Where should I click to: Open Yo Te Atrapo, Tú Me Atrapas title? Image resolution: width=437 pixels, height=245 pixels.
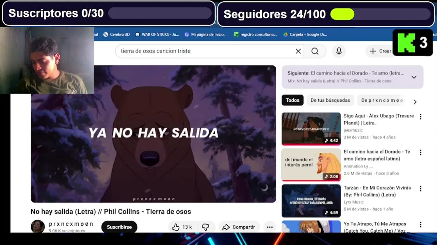(x=376, y=227)
